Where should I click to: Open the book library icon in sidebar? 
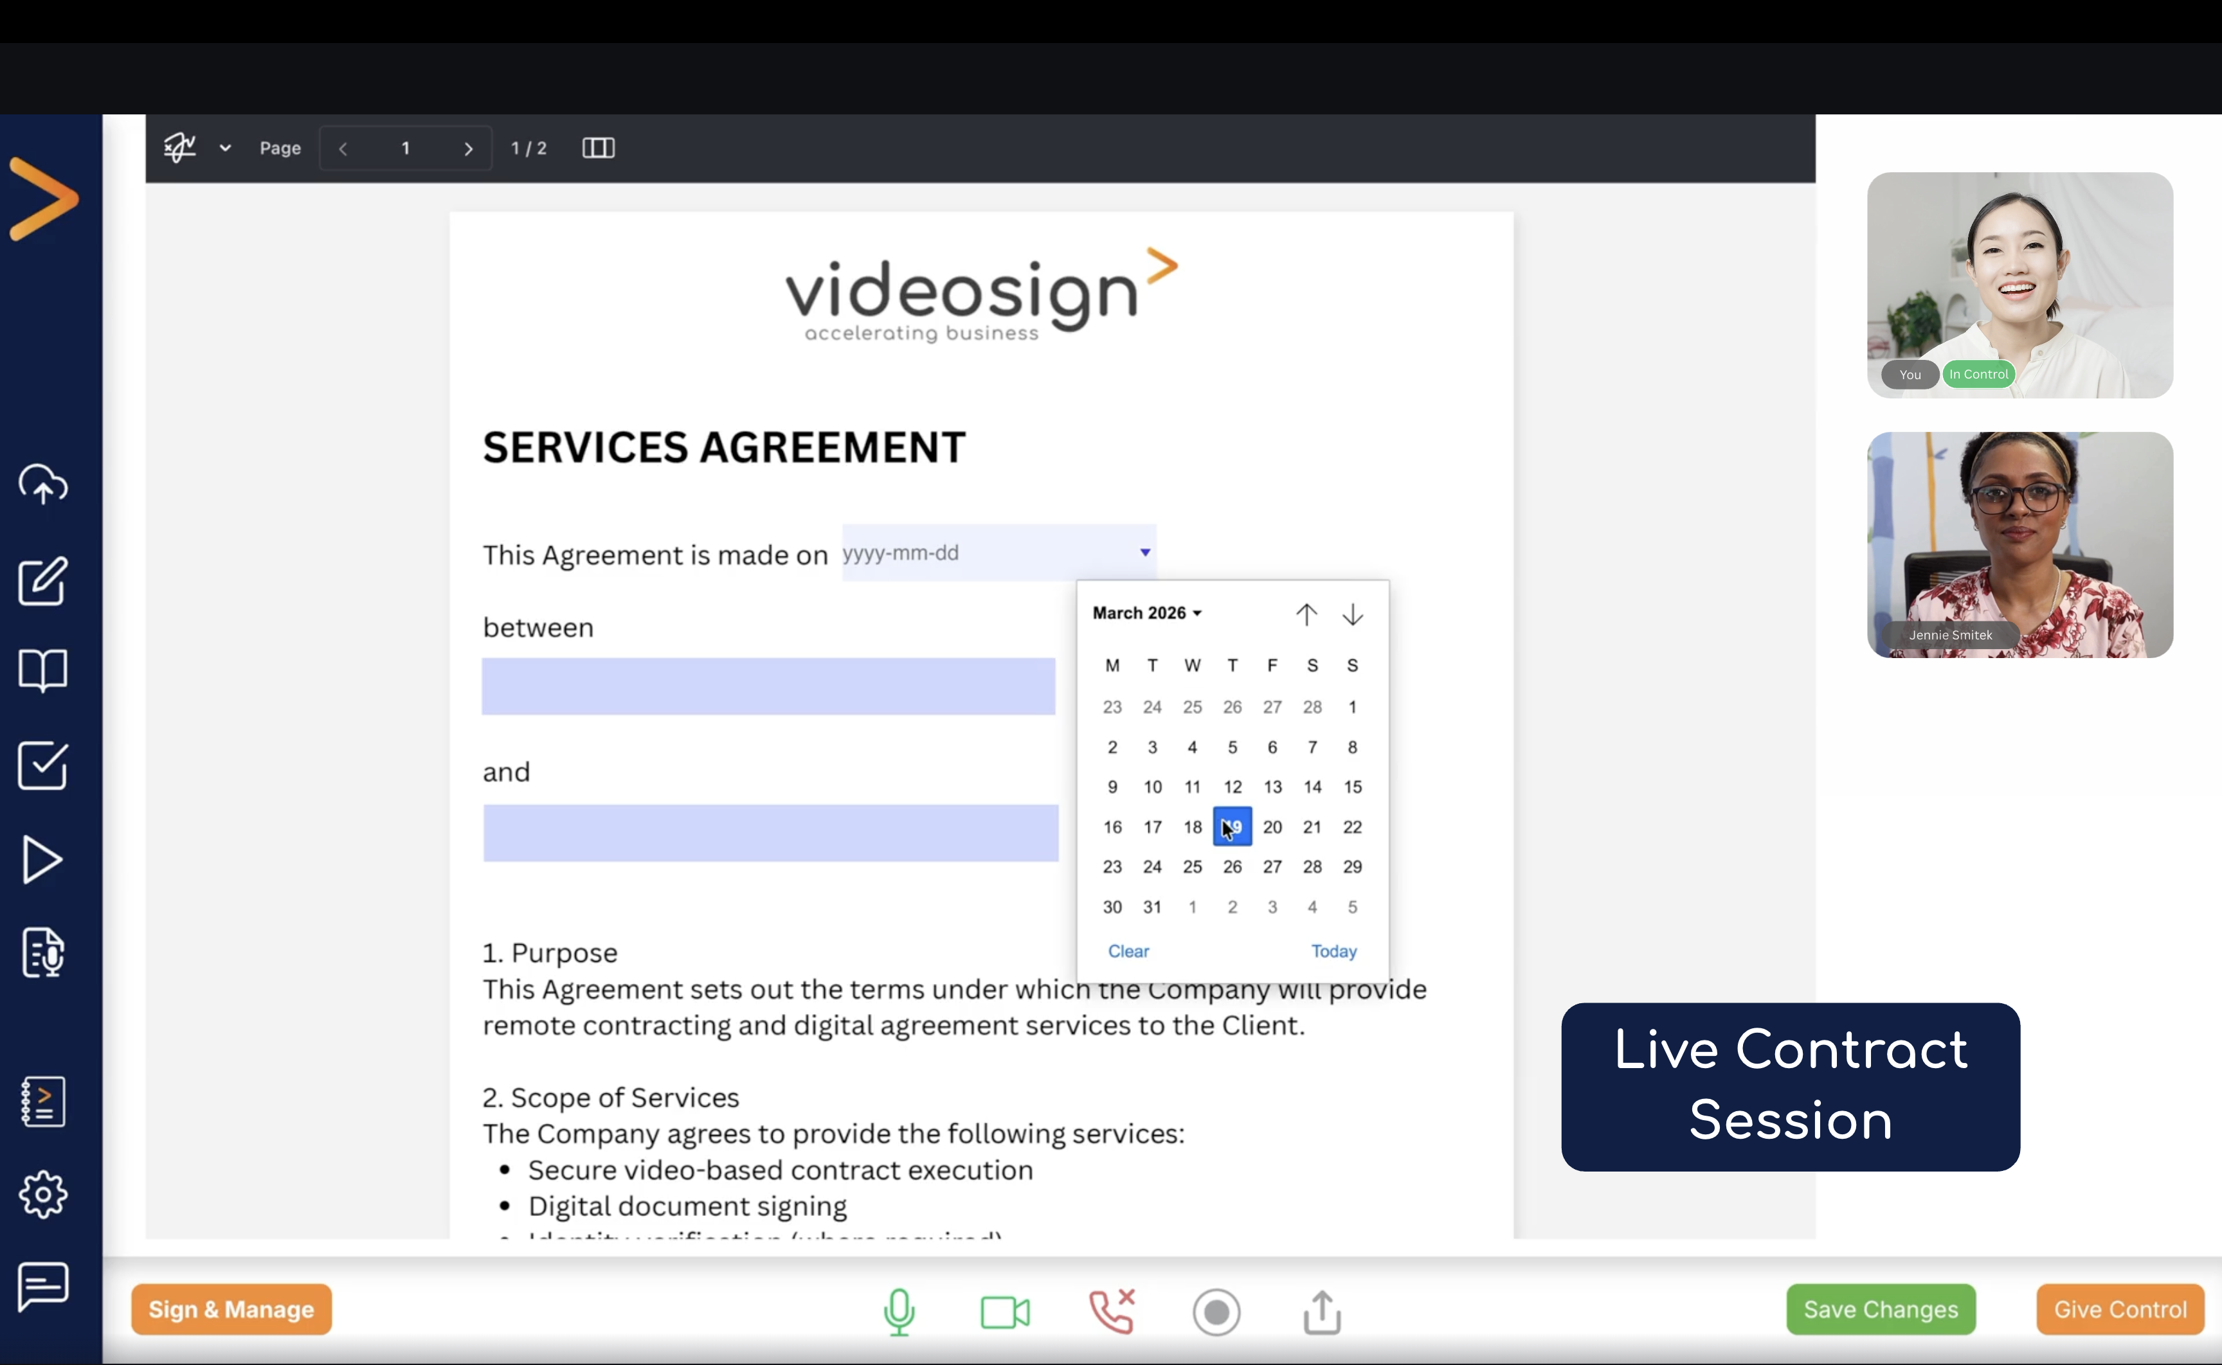point(42,671)
